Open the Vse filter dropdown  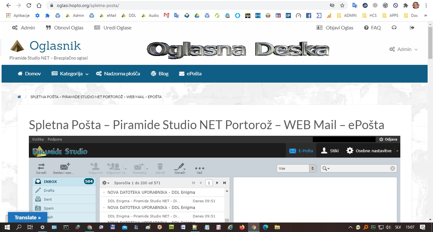[x=297, y=168]
